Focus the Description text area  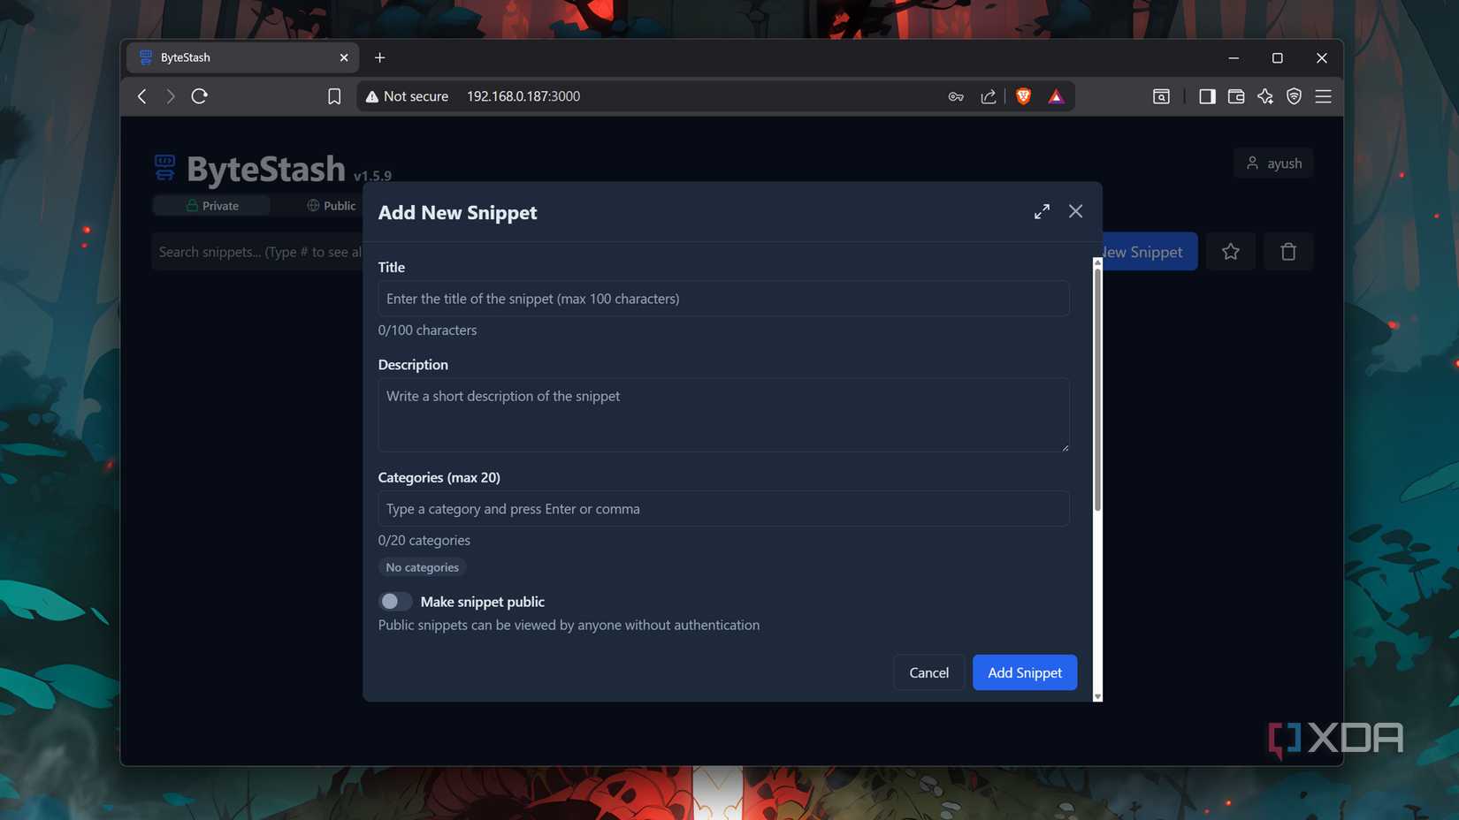tap(723, 415)
